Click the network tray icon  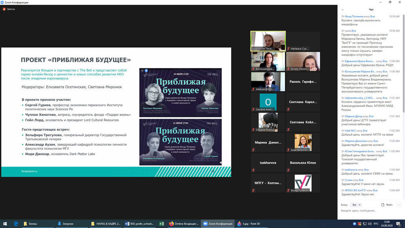pos(364,224)
